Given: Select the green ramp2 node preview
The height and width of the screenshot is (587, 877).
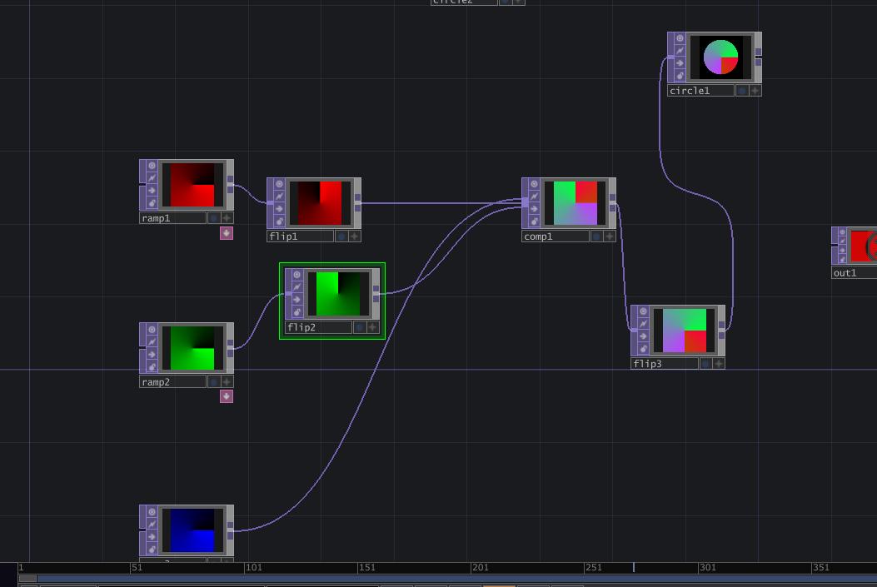Looking at the screenshot, I should (192, 348).
